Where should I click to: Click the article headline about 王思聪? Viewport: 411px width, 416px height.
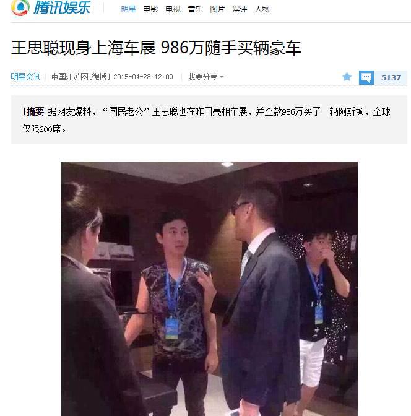156,48
